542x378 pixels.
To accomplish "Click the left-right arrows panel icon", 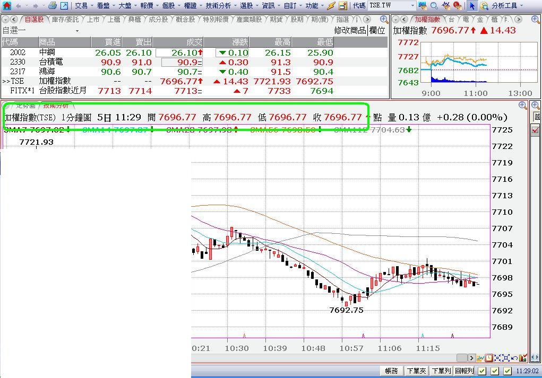I will click(536, 358).
